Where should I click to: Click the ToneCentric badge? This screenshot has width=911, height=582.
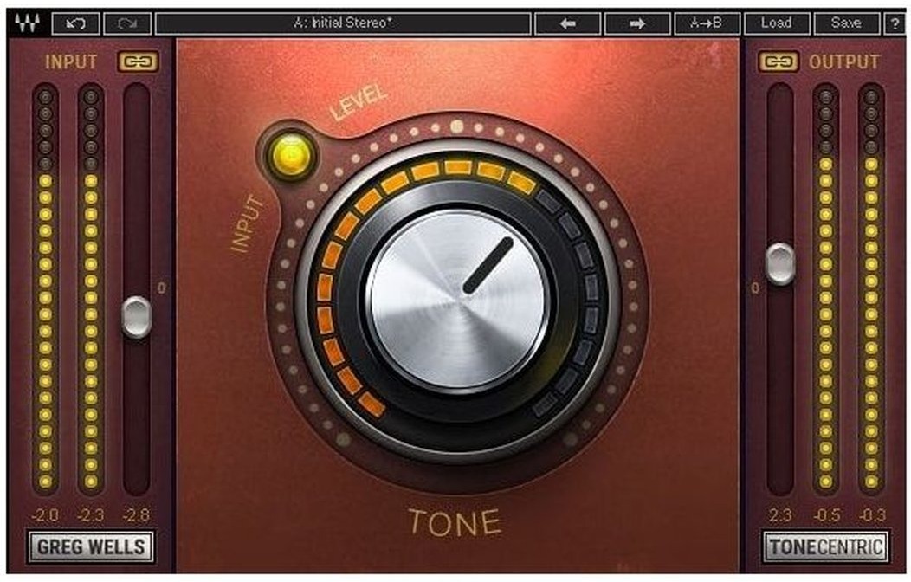click(826, 546)
